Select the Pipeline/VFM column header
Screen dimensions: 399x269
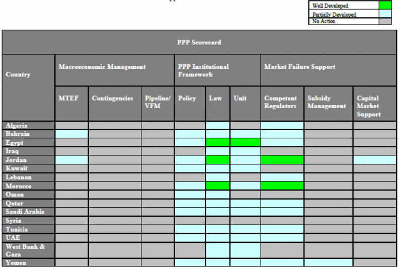[x=157, y=103]
